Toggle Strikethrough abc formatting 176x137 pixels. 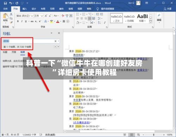pyautogui.click(x=32, y=21)
